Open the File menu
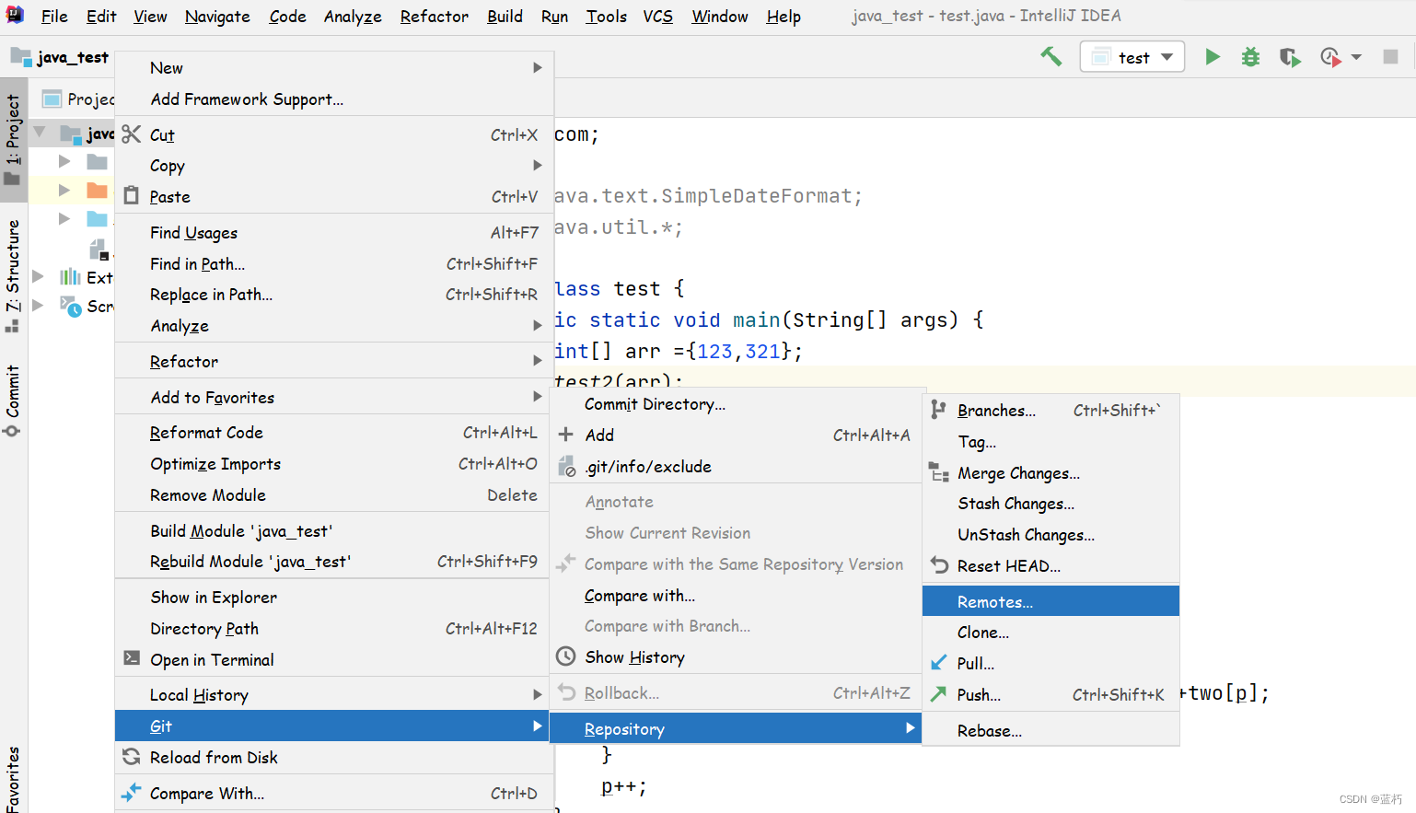The image size is (1416, 813). [54, 17]
